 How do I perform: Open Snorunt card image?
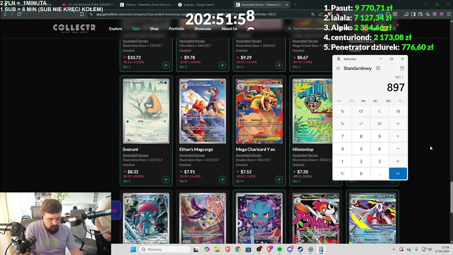tap(146, 111)
